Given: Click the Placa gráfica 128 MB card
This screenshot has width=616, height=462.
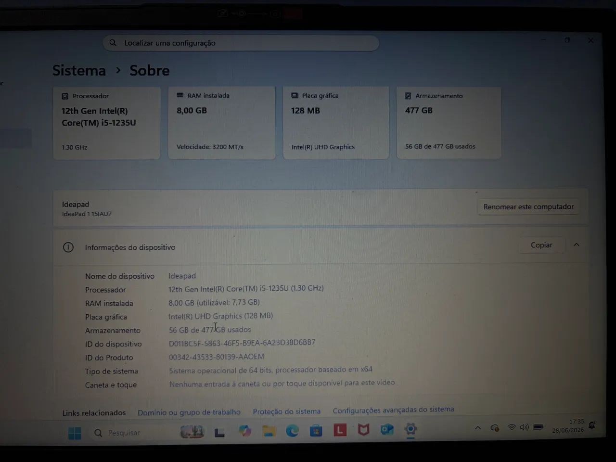Looking at the screenshot, I should pos(335,123).
